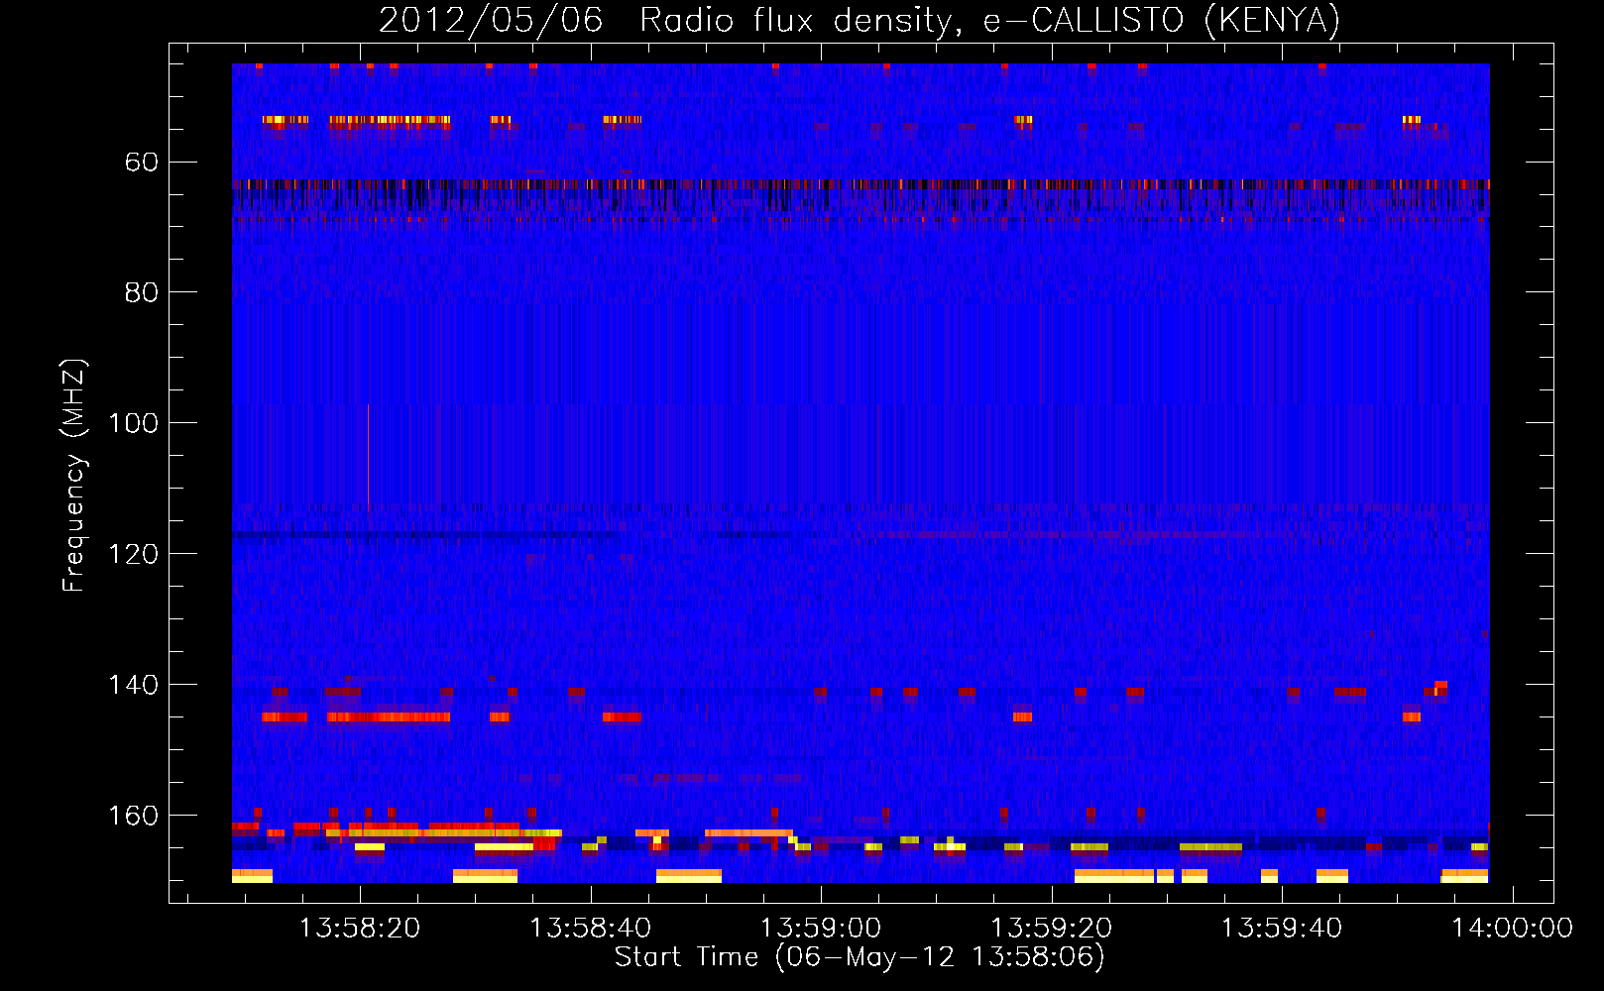Click the y-axis tick label '160'
The height and width of the screenshot is (991, 1604).
pos(133,816)
